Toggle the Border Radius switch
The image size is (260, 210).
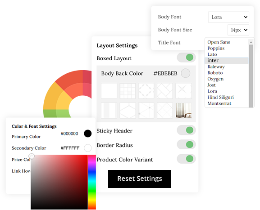coord(186,144)
